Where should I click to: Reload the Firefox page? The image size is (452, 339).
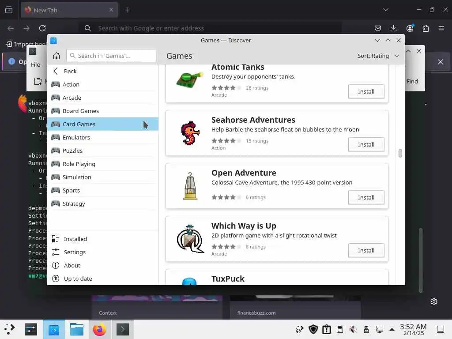42,28
